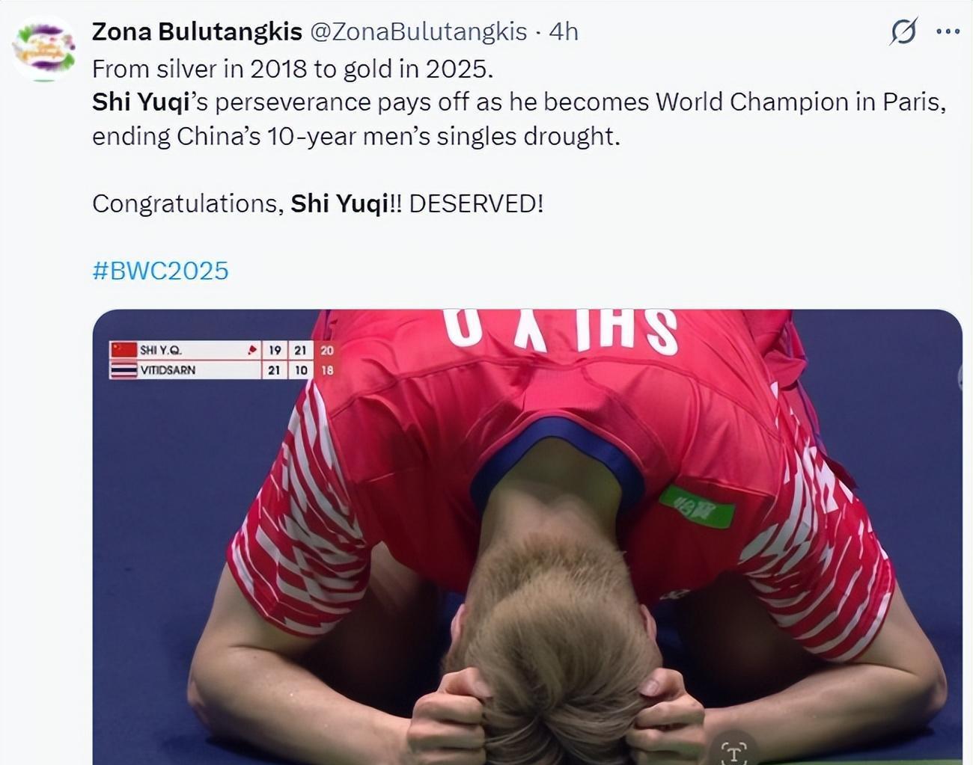This screenshot has height=765, width=973.
Task: Click the VITIDSARN name on the scoreboard
Action: coord(168,369)
